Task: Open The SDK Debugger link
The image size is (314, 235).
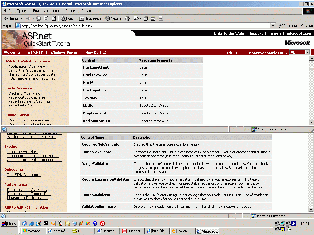Action: (24, 175)
